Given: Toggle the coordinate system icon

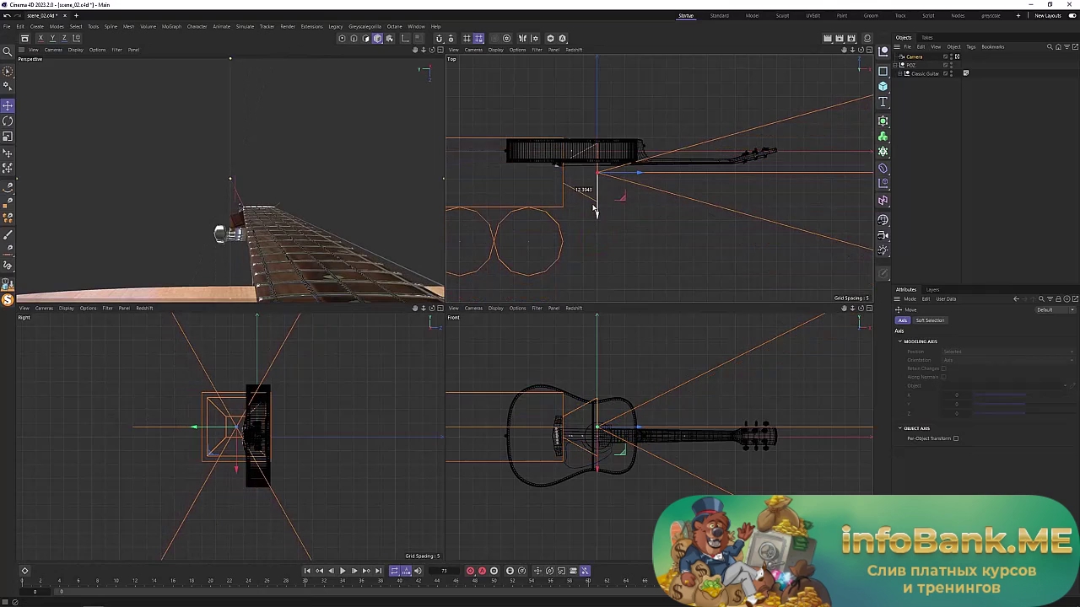Looking at the screenshot, I should [x=78, y=38].
